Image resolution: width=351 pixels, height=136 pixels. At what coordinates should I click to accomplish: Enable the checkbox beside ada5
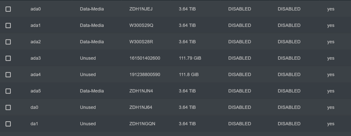[8, 91]
